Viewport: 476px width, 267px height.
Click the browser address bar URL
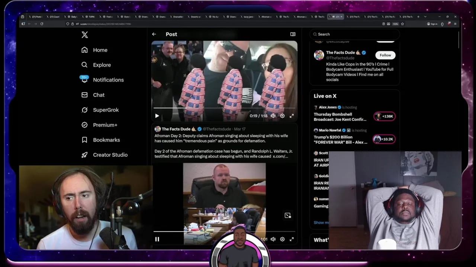106,24
